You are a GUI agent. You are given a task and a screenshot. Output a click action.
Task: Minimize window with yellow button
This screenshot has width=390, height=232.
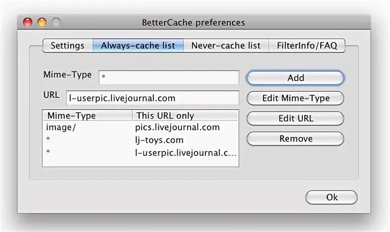[x=42, y=22]
